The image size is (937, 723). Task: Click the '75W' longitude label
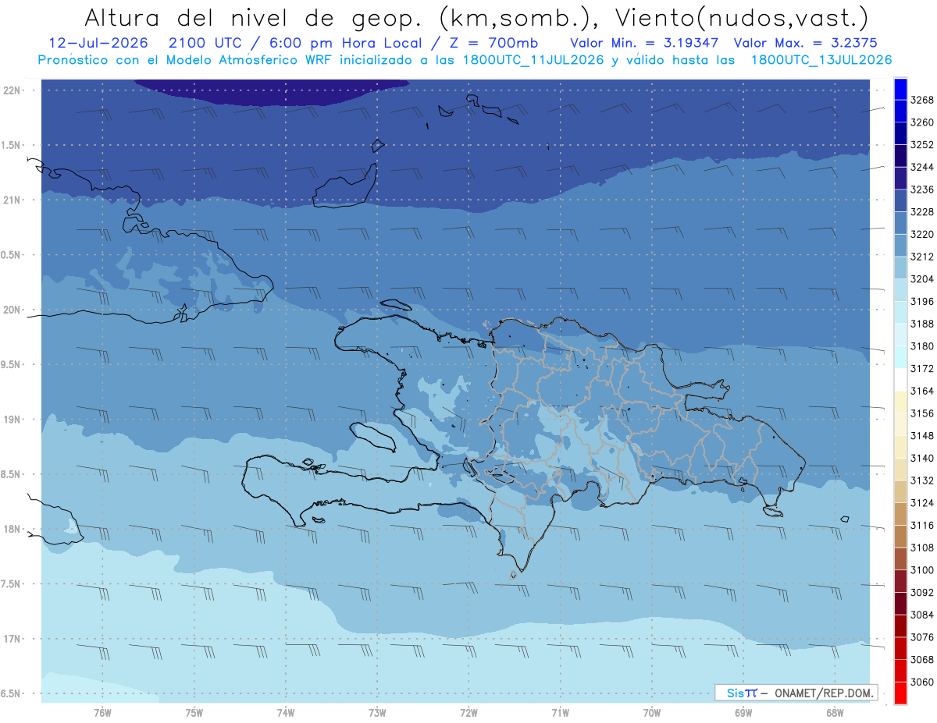tap(194, 713)
